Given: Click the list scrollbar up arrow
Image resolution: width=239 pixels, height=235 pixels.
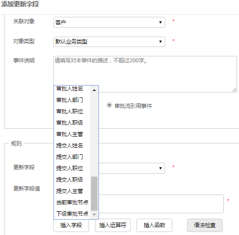Looking at the screenshot, I should tap(94, 90).
